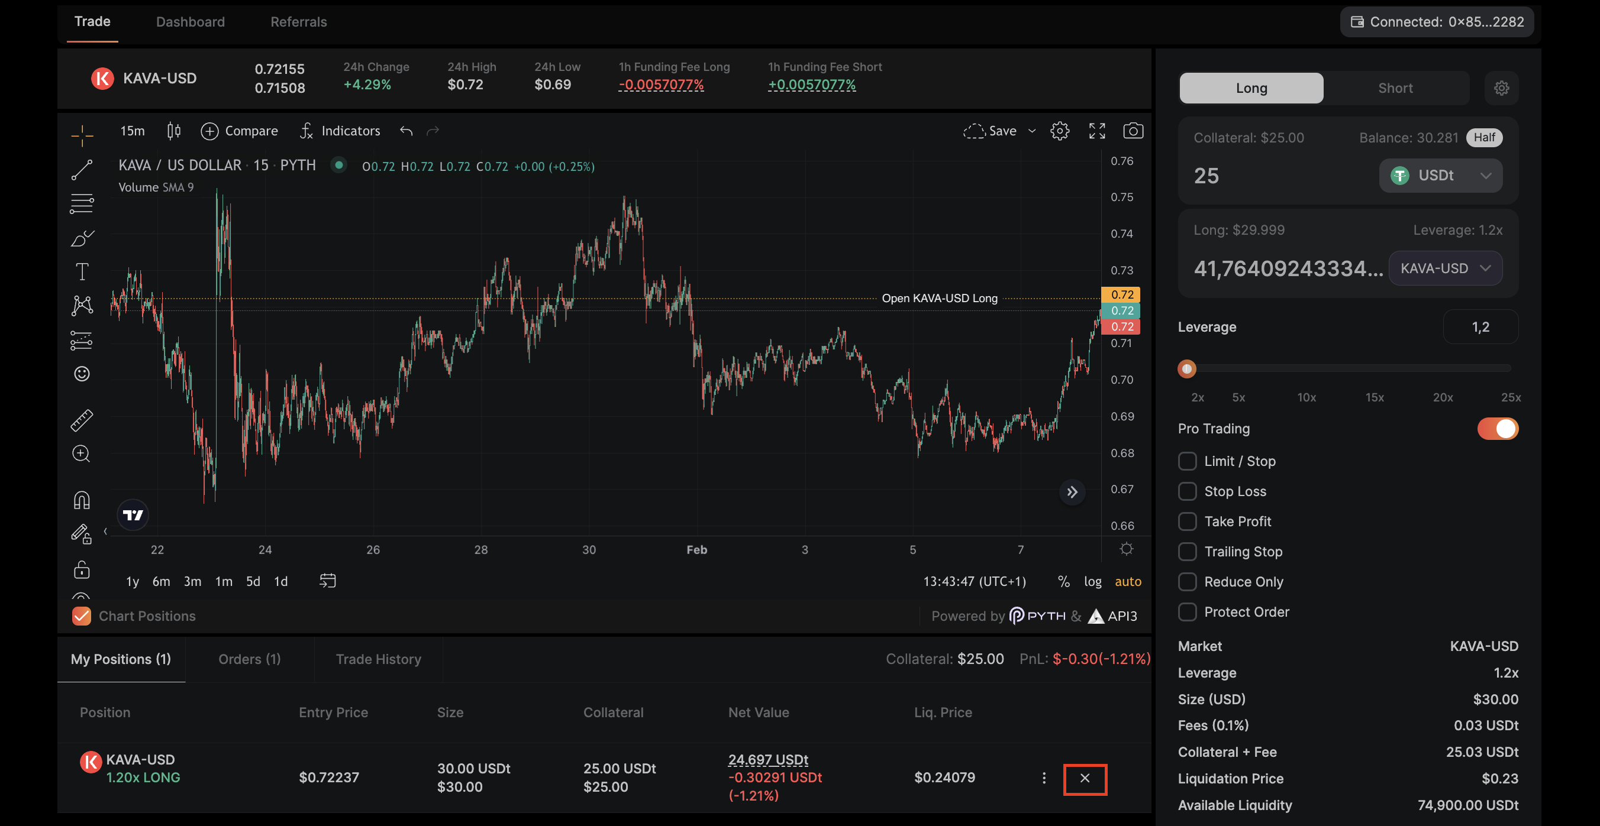Viewport: 1600px width, 826px height.
Task: Select the ruler measure tool
Action: (82, 420)
